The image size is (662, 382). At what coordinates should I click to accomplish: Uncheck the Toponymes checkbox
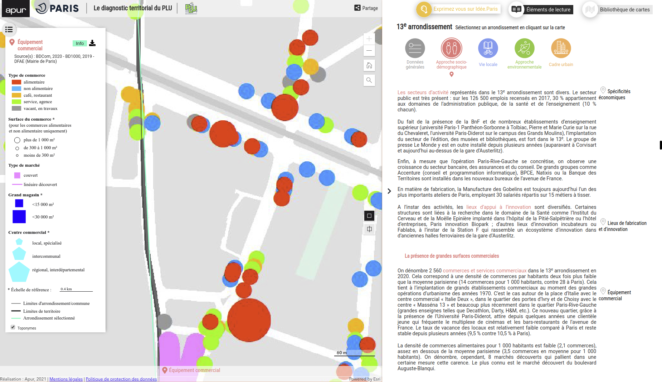13,327
